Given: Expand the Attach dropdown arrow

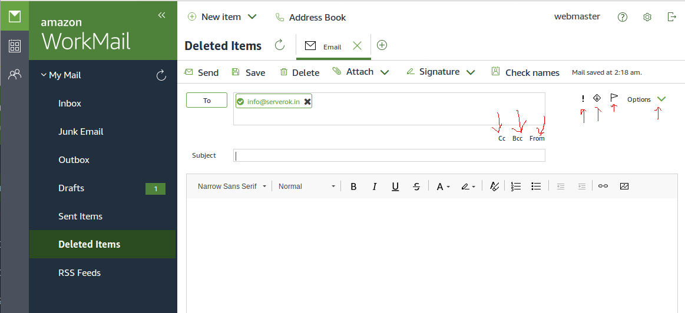Looking at the screenshot, I should (x=385, y=72).
